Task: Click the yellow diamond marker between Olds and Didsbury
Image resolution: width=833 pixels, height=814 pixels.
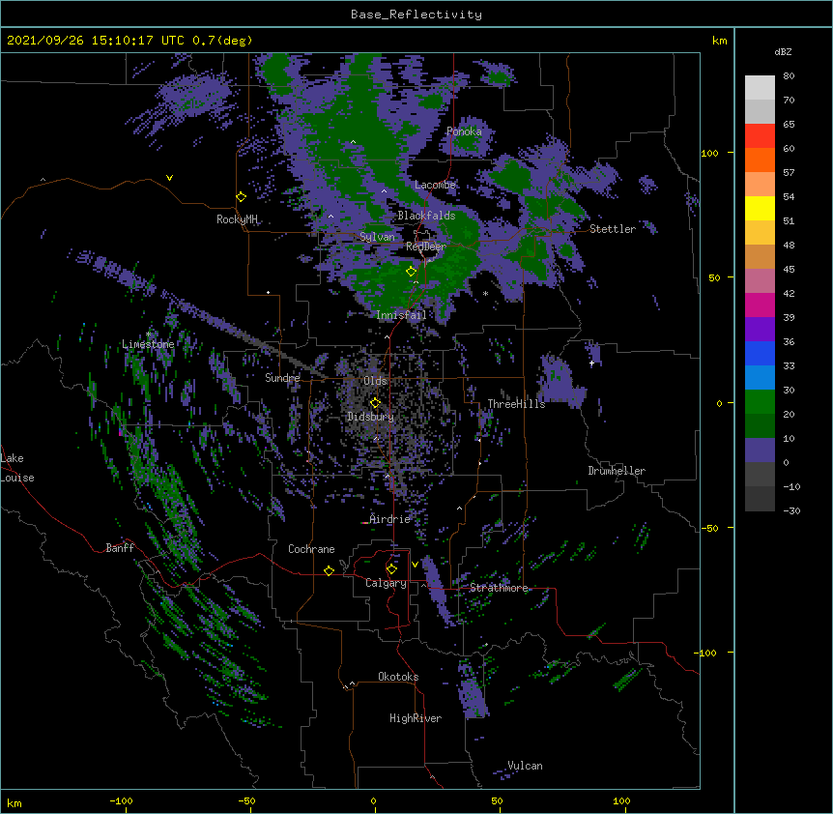Action: click(375, 403)
